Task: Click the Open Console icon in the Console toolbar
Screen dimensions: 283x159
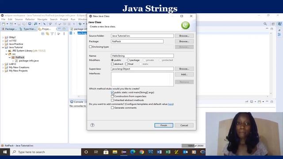Action: point(260,102)
